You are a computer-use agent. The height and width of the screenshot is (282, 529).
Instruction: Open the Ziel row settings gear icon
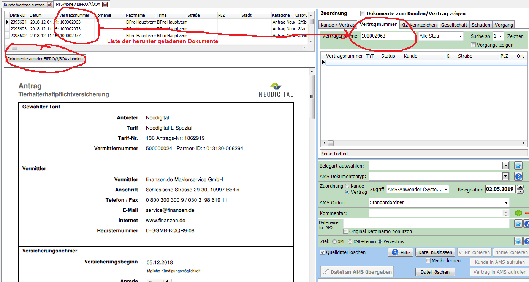click(x=518, y=241)
